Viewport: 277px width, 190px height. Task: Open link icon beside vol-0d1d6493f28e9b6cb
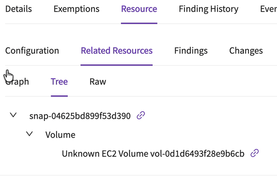[x=254, y=154]
